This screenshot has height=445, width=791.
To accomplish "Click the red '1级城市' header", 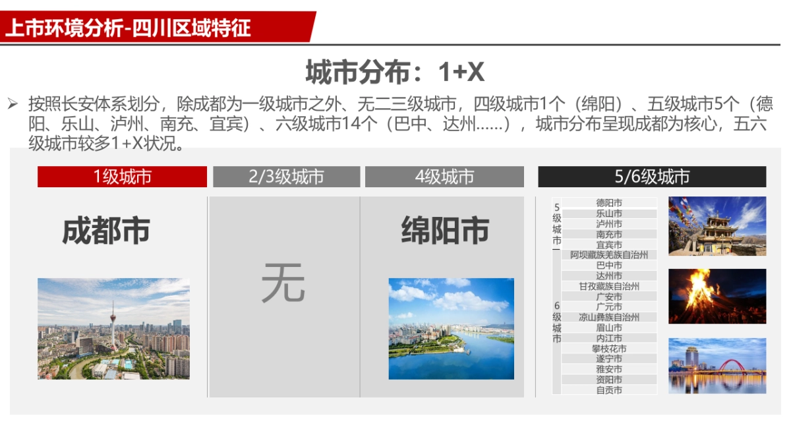I will (x=123, y=176).
